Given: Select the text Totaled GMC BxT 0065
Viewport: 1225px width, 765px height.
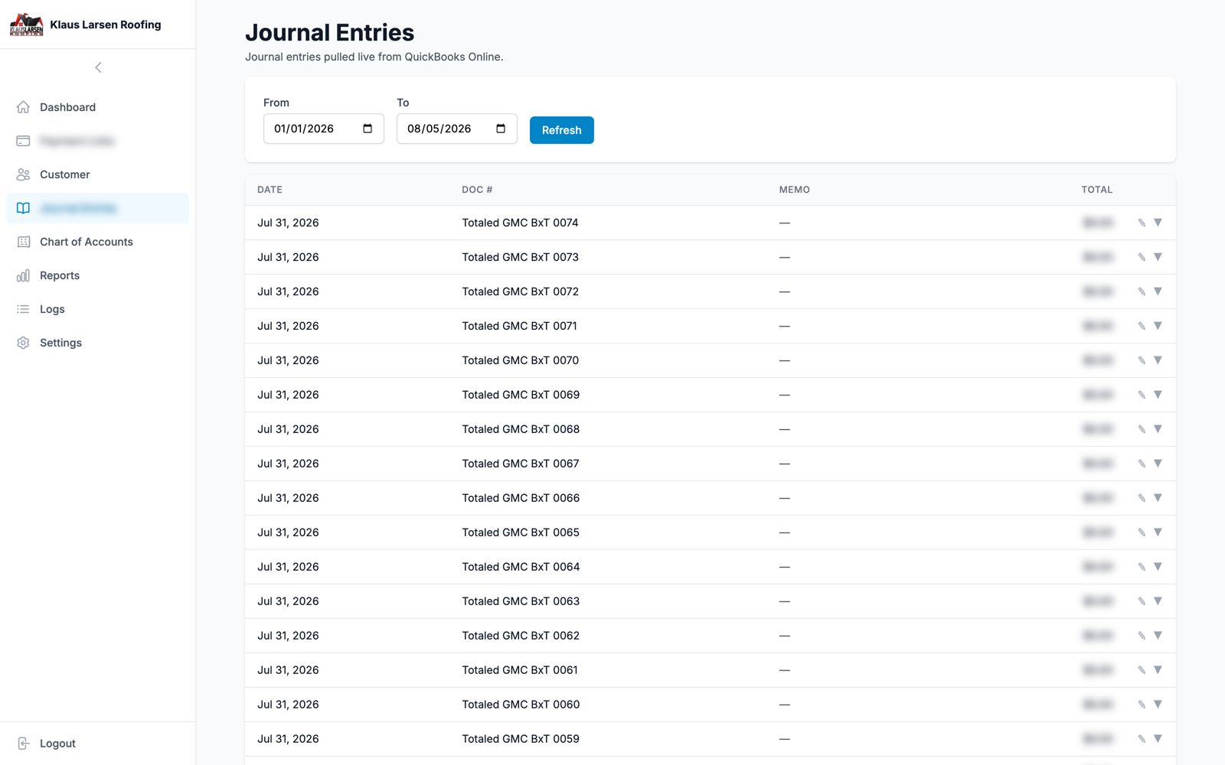Looking at the screenshot, I should (521, 532).
